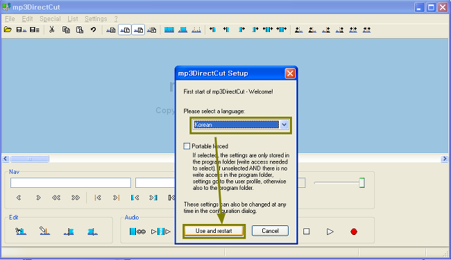Maximize the mp3DirectCut main window
The width and height of the screenshot is (451, 260).
[431, 7]
